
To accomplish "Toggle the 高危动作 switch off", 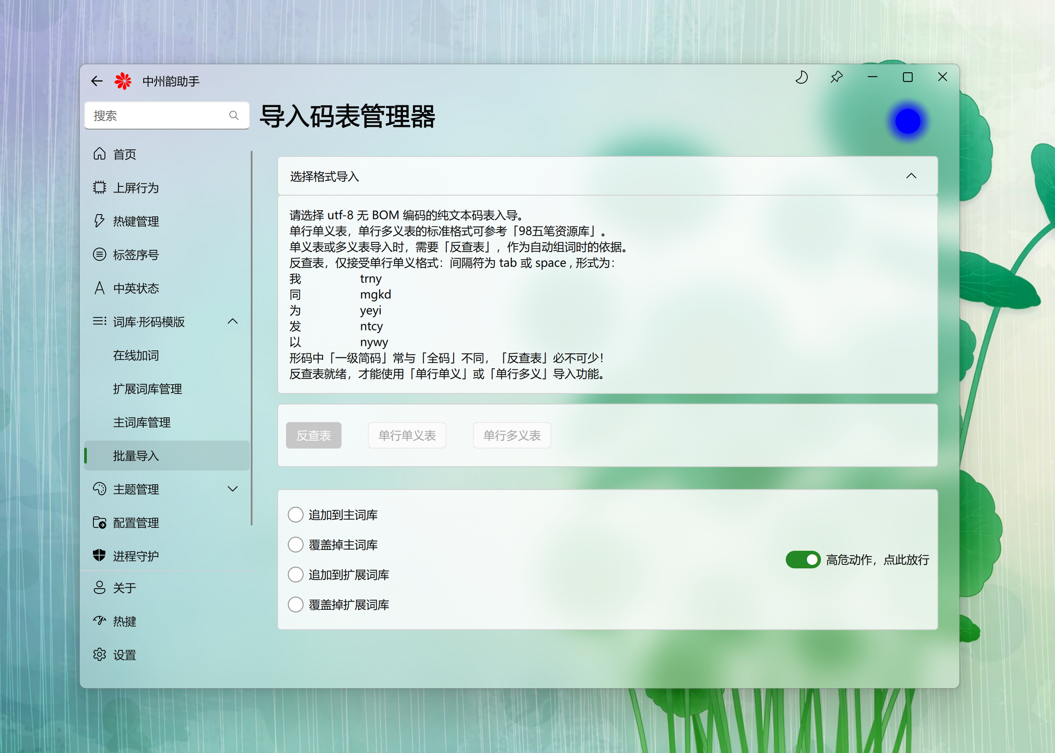I will click(x=803, y=560).
